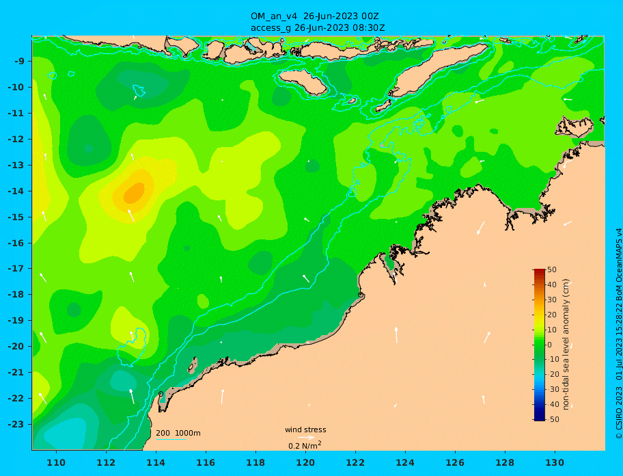Click longitude axis label '130'
This screenshot has width=623, height=476.
click(555, 462)
